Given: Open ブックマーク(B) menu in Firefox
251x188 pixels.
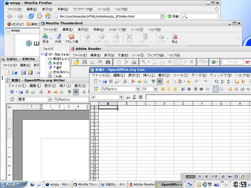Looking at the screenshot, I should 82,9.
